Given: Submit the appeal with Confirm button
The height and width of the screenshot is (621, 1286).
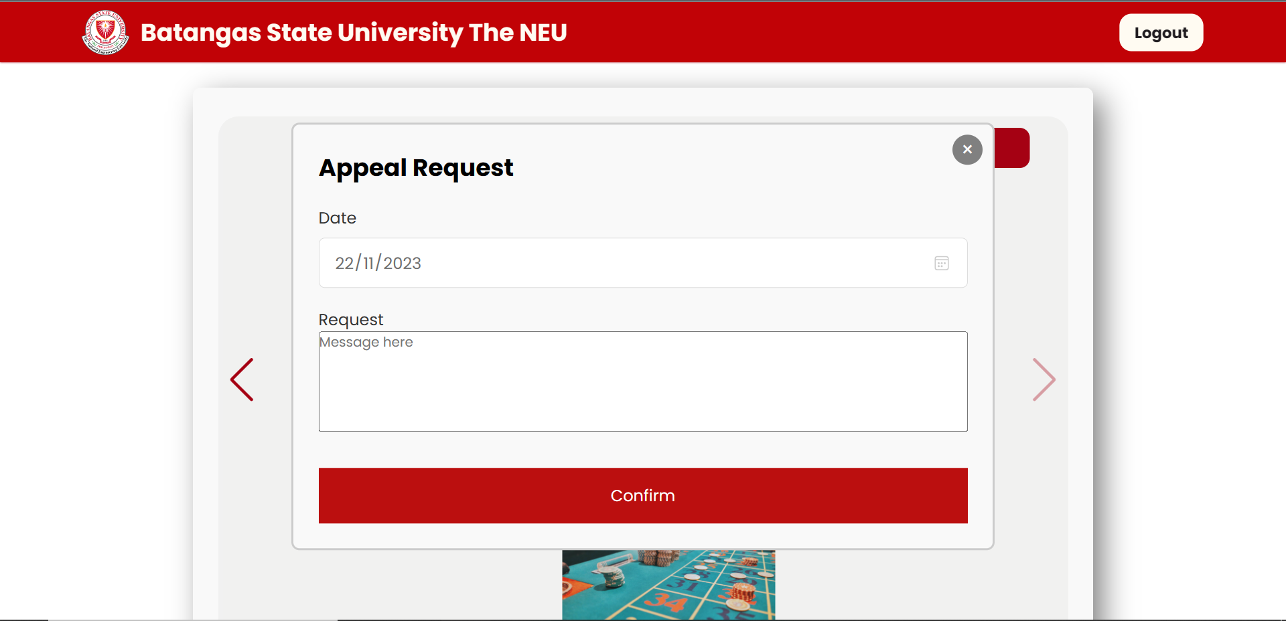Looking at the screenshot, I should coord(642,495).
